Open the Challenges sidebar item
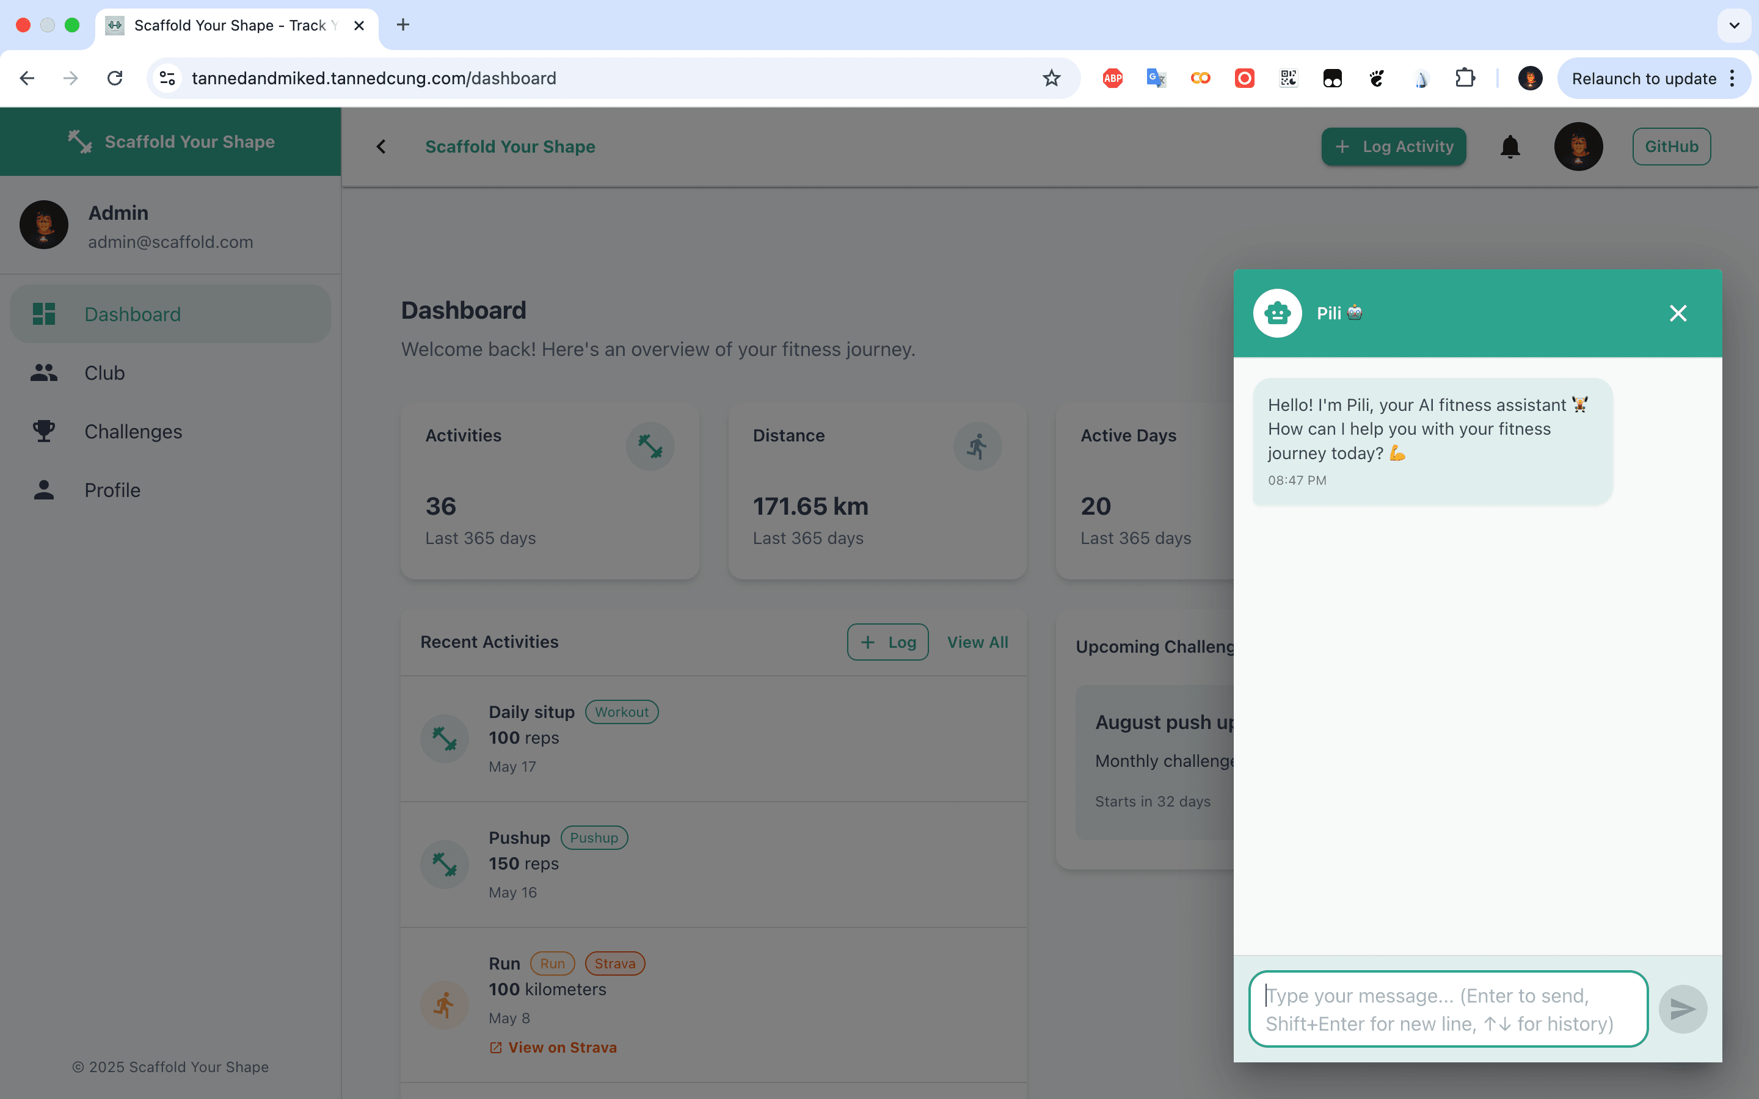Screen dimensions: 1759x1099 click(170, 431)
